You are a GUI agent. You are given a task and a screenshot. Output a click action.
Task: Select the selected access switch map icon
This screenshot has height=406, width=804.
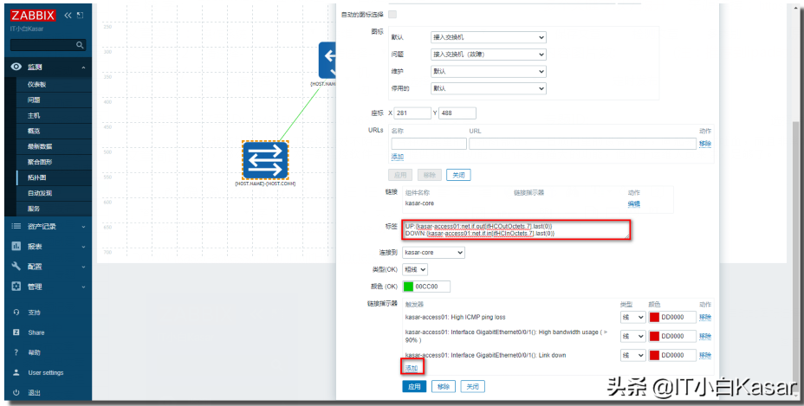pyautogui.click(x=265, y=159)
